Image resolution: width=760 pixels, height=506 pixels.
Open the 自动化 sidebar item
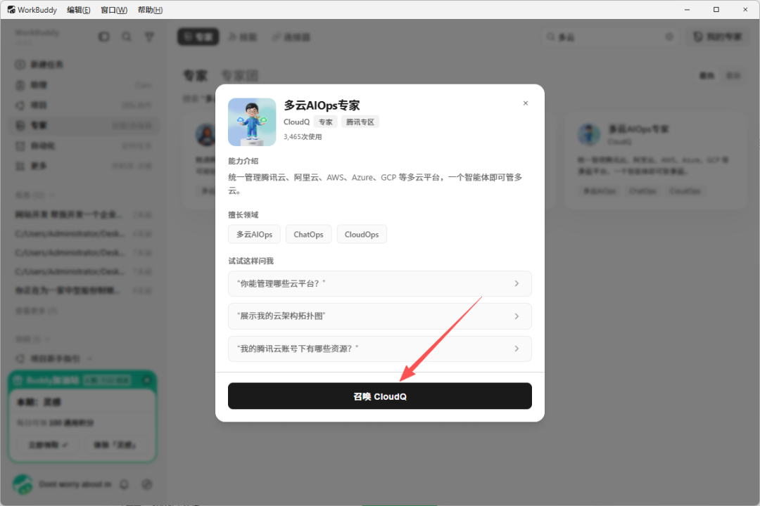tap(83, 145)
